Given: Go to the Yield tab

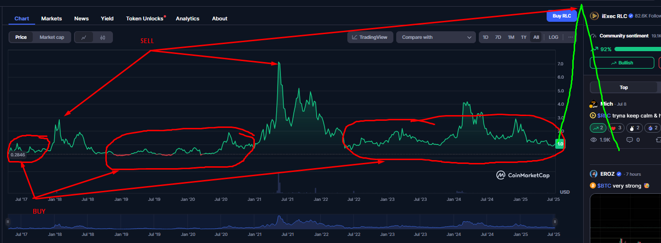Looking at the screenshot, I should (107, 18).
